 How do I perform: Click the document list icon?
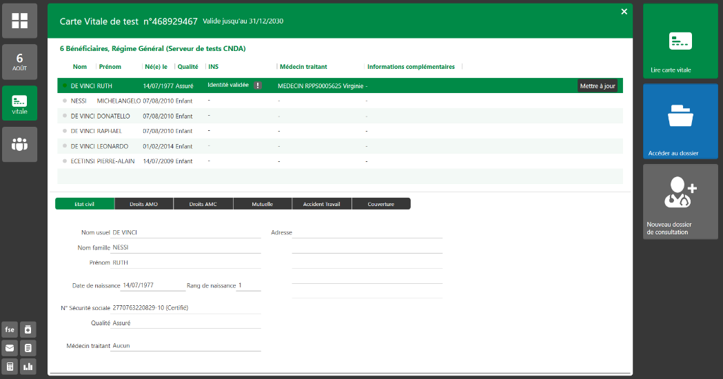click(x=28, y=348)
